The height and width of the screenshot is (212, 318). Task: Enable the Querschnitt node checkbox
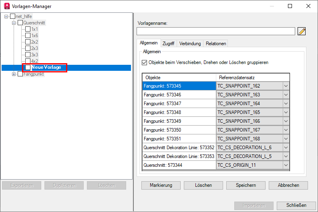20,23
